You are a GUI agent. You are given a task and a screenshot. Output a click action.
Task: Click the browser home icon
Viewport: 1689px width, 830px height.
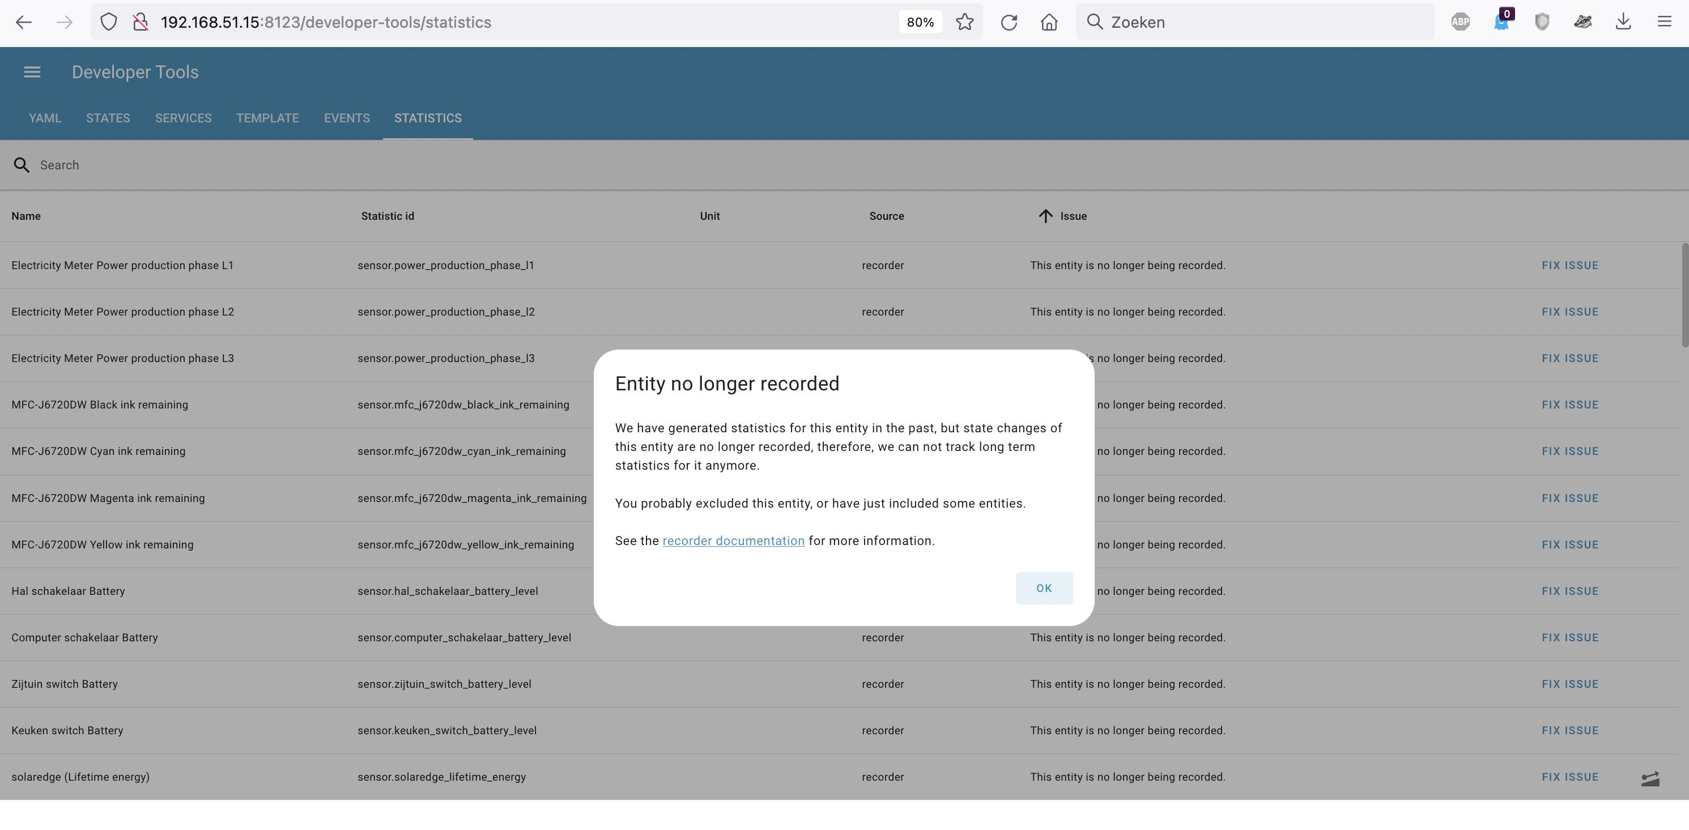coord(1049,22)
